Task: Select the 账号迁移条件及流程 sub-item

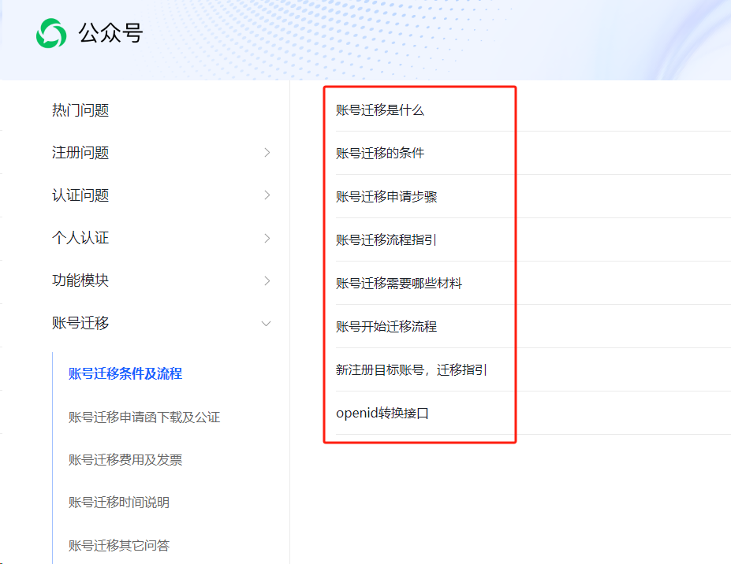Action: click(x=125, y=373)
